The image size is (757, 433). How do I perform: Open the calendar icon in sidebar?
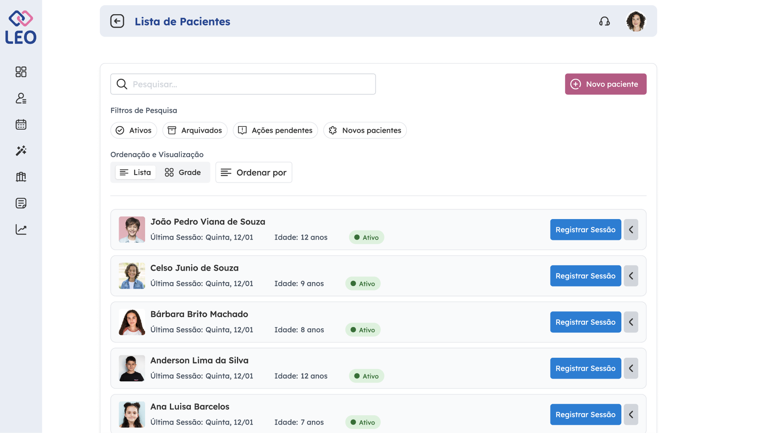click(x=21, y=125)
